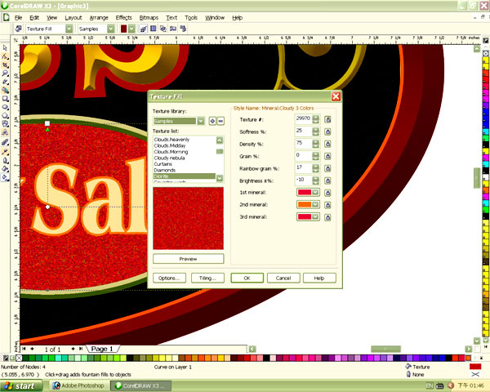Toggle the lock beside Softness %
Viewport: 490px width, 392px height.
tap(327, 131)
